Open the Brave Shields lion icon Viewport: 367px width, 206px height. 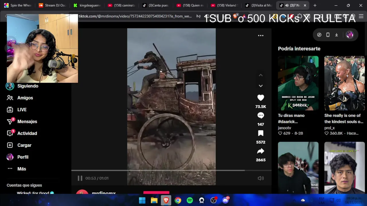(235, 16)
